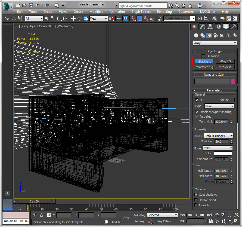
Task: Expand the light Type dropdown showing Plane
Action: (219, 106)
